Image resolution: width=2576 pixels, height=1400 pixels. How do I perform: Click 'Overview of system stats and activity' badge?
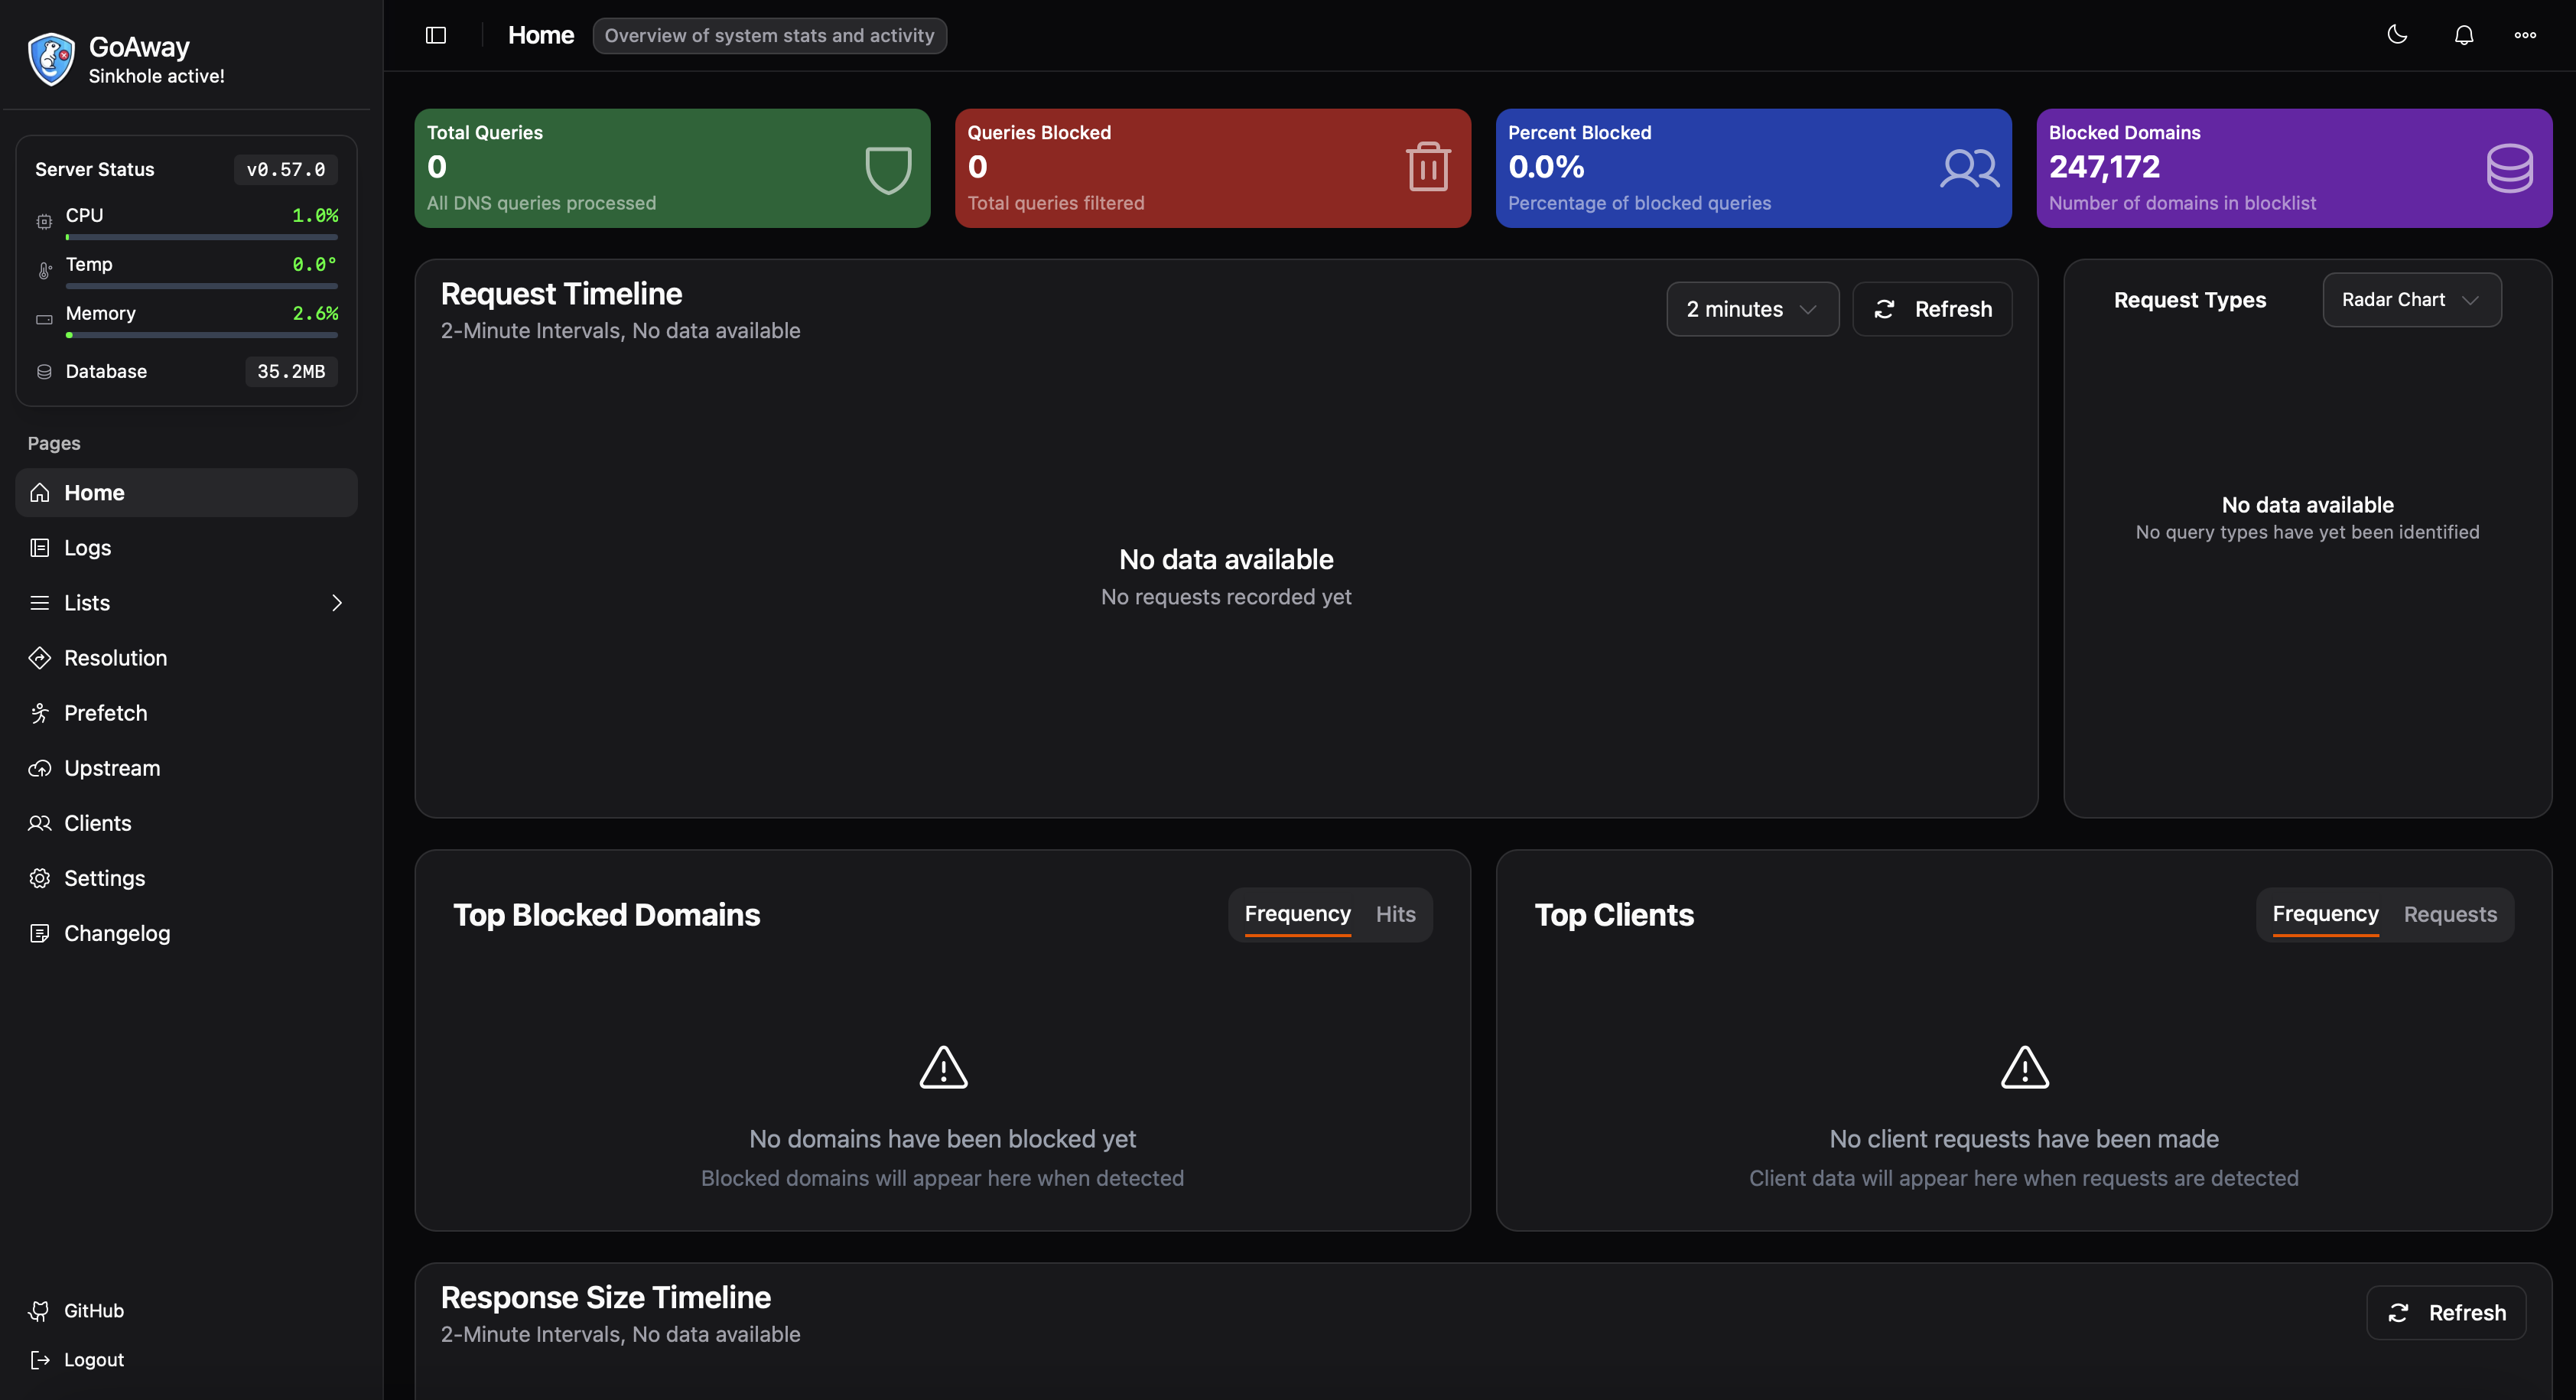pyautogui.click(x=769, y=35)
